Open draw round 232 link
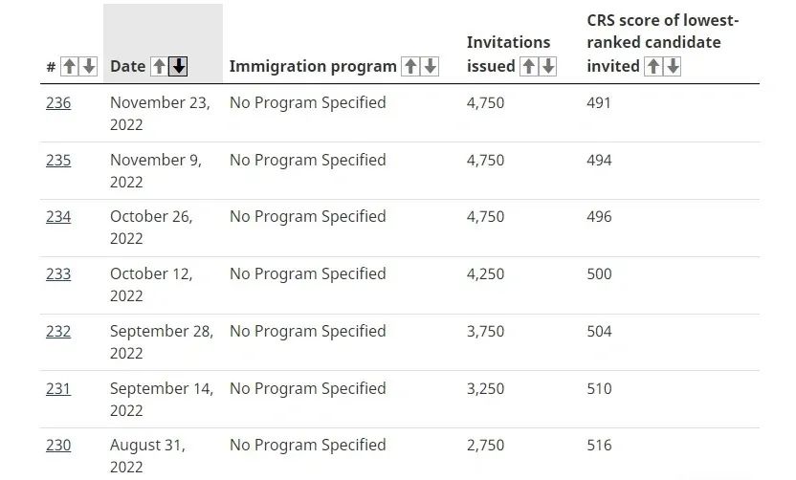Image resolution: width=796 pixels, height=480 pixels. [x=58, y=331]
